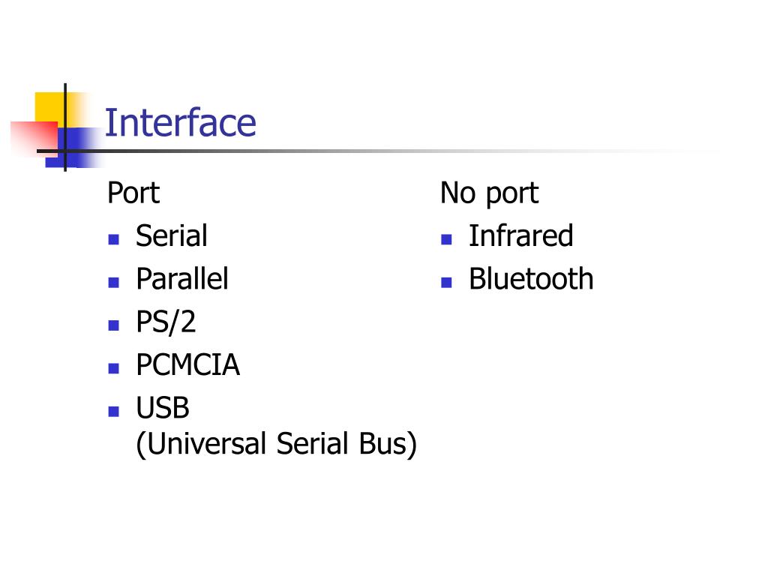Click the Universal Serial Bus text line
768x576 pixels.
coord(276,444)
